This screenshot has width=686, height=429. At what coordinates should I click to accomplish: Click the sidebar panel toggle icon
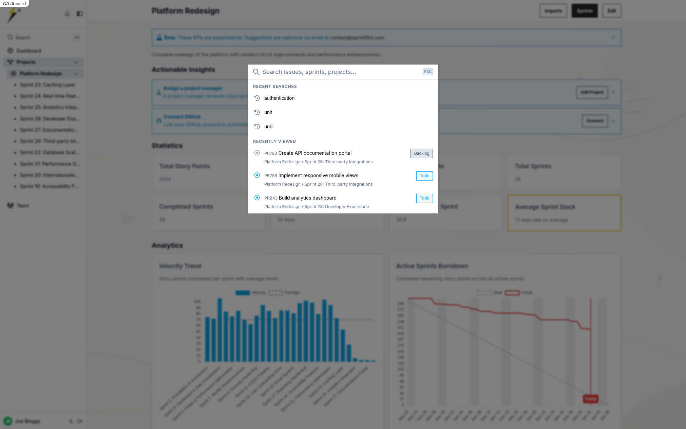click(80, 14)
